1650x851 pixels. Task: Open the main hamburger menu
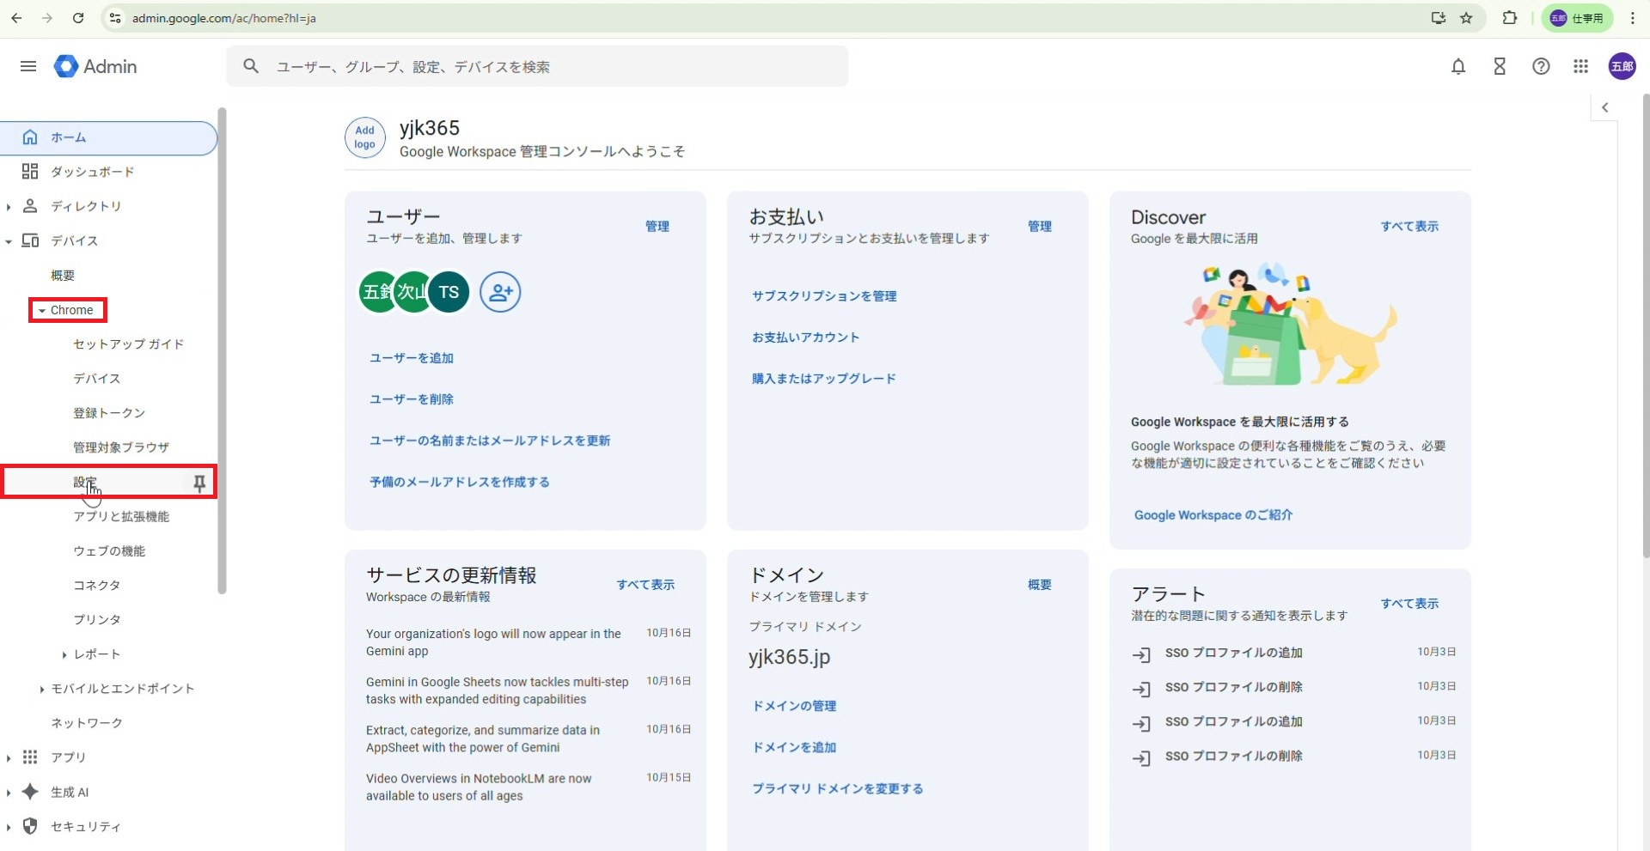click(28, 66)
